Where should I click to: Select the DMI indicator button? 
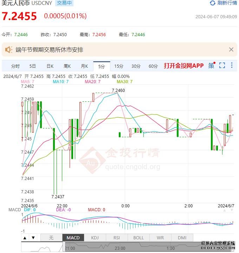(182, 238)
